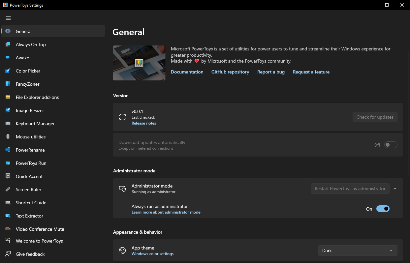Select Keyboard Manager in the sidebar

pos(53,124)
